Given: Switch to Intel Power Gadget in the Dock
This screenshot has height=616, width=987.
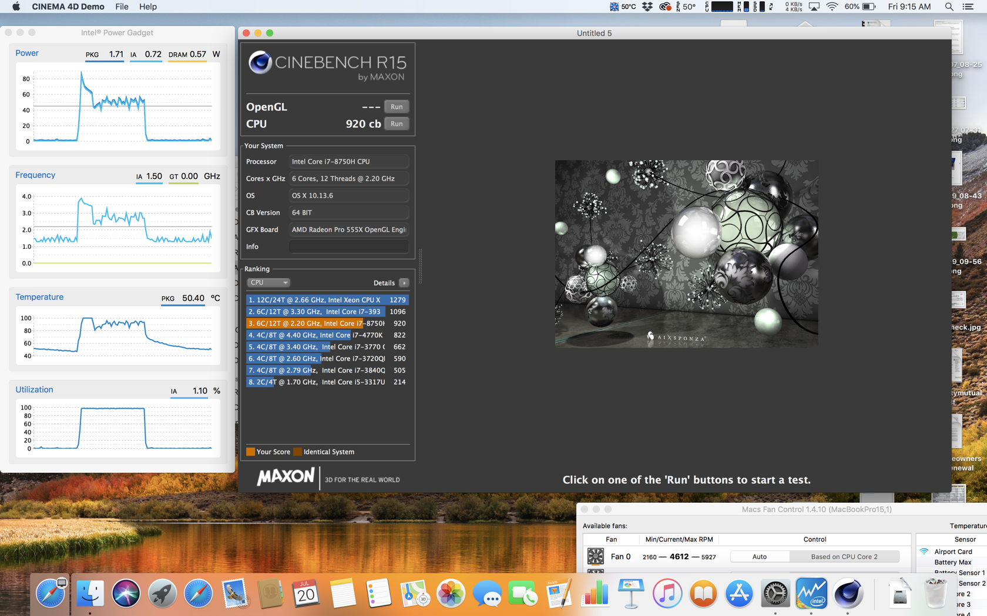Looking at the screenshot, I should point(811,594).
